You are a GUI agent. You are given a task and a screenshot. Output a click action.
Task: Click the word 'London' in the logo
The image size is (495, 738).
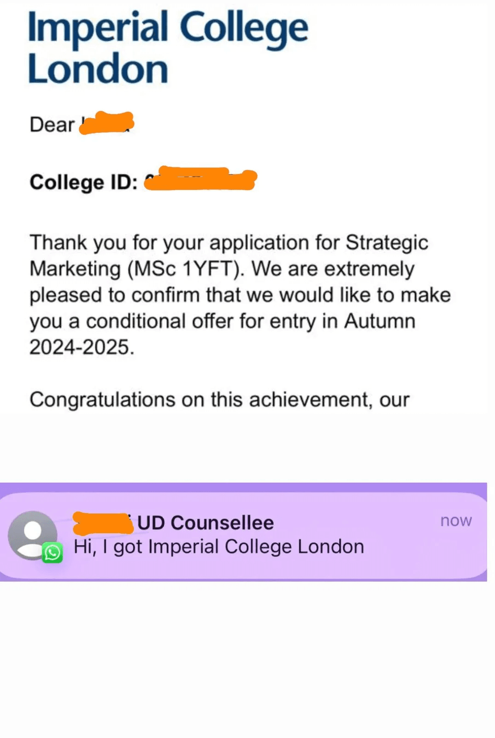point(98,69)
